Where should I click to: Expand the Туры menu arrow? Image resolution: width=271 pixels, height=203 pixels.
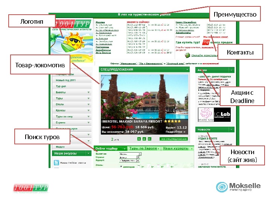click(88, 98)
